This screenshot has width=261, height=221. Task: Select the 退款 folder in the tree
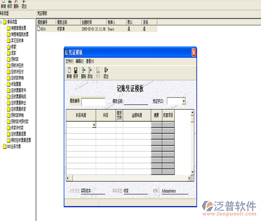click(x=11, y=53)
